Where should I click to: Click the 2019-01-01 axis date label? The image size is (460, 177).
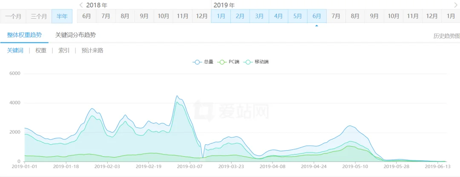pyautogui.click(x=25, y=167)
